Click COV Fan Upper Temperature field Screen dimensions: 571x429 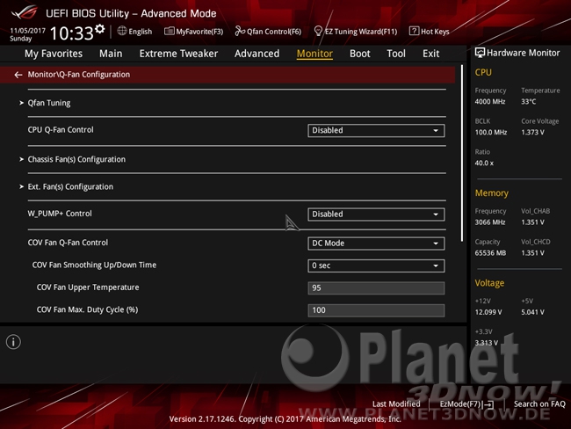coord(376,288)
